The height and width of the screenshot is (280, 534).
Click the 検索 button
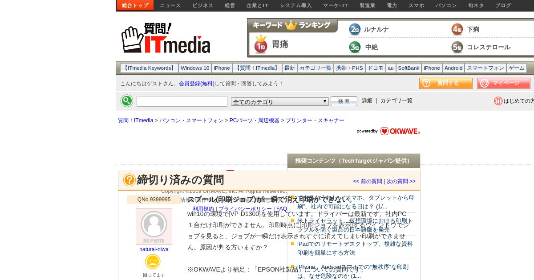point(344,101)
